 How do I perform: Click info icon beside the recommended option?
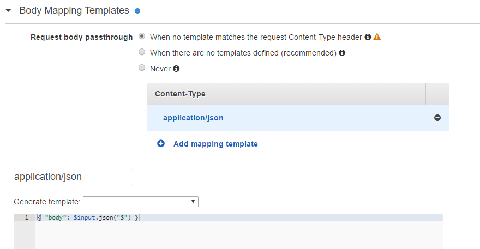[x=342, y=53]
